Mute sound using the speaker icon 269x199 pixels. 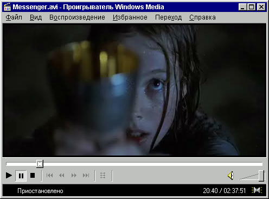click(230, 176)
